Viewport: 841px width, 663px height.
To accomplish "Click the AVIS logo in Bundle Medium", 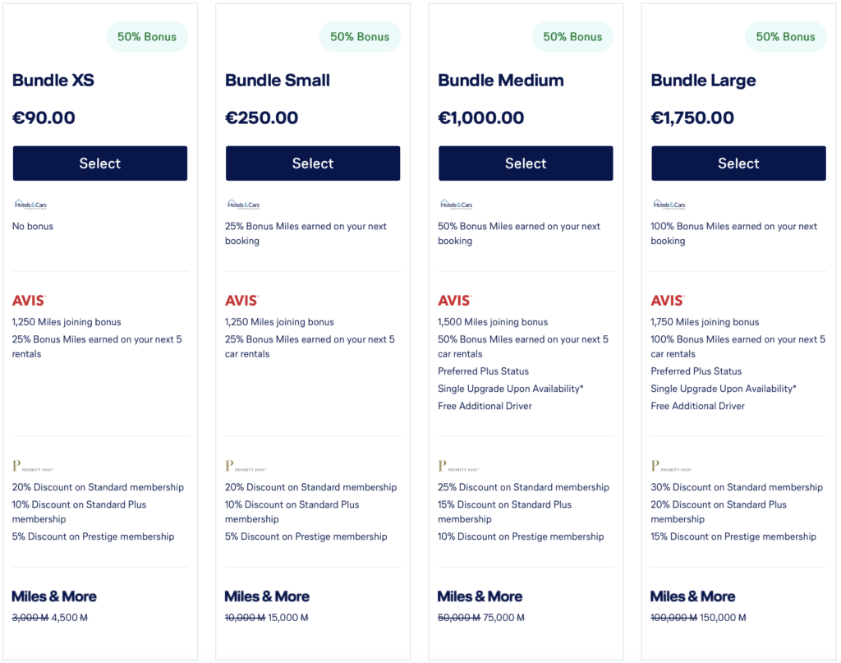I will pos(455,301).
